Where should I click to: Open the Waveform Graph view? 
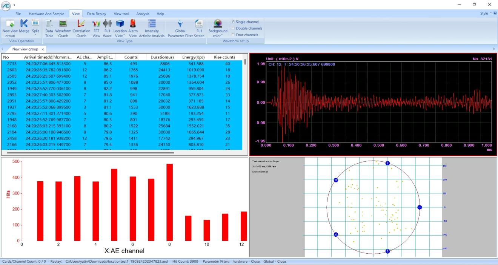point(63,28)
